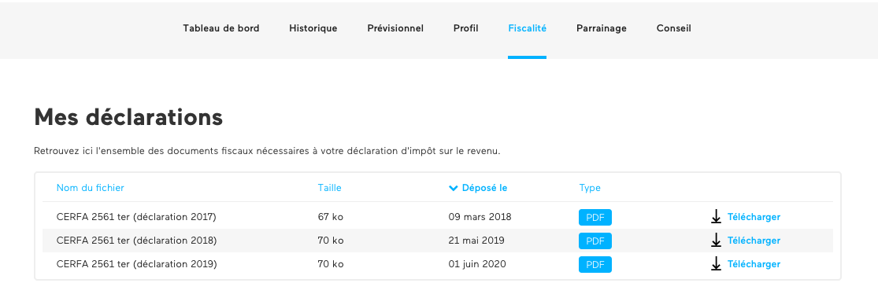Viewport: 878px width, 305px height.
Task: Select the Fiscalité tab
Action: tap(527, 28)
